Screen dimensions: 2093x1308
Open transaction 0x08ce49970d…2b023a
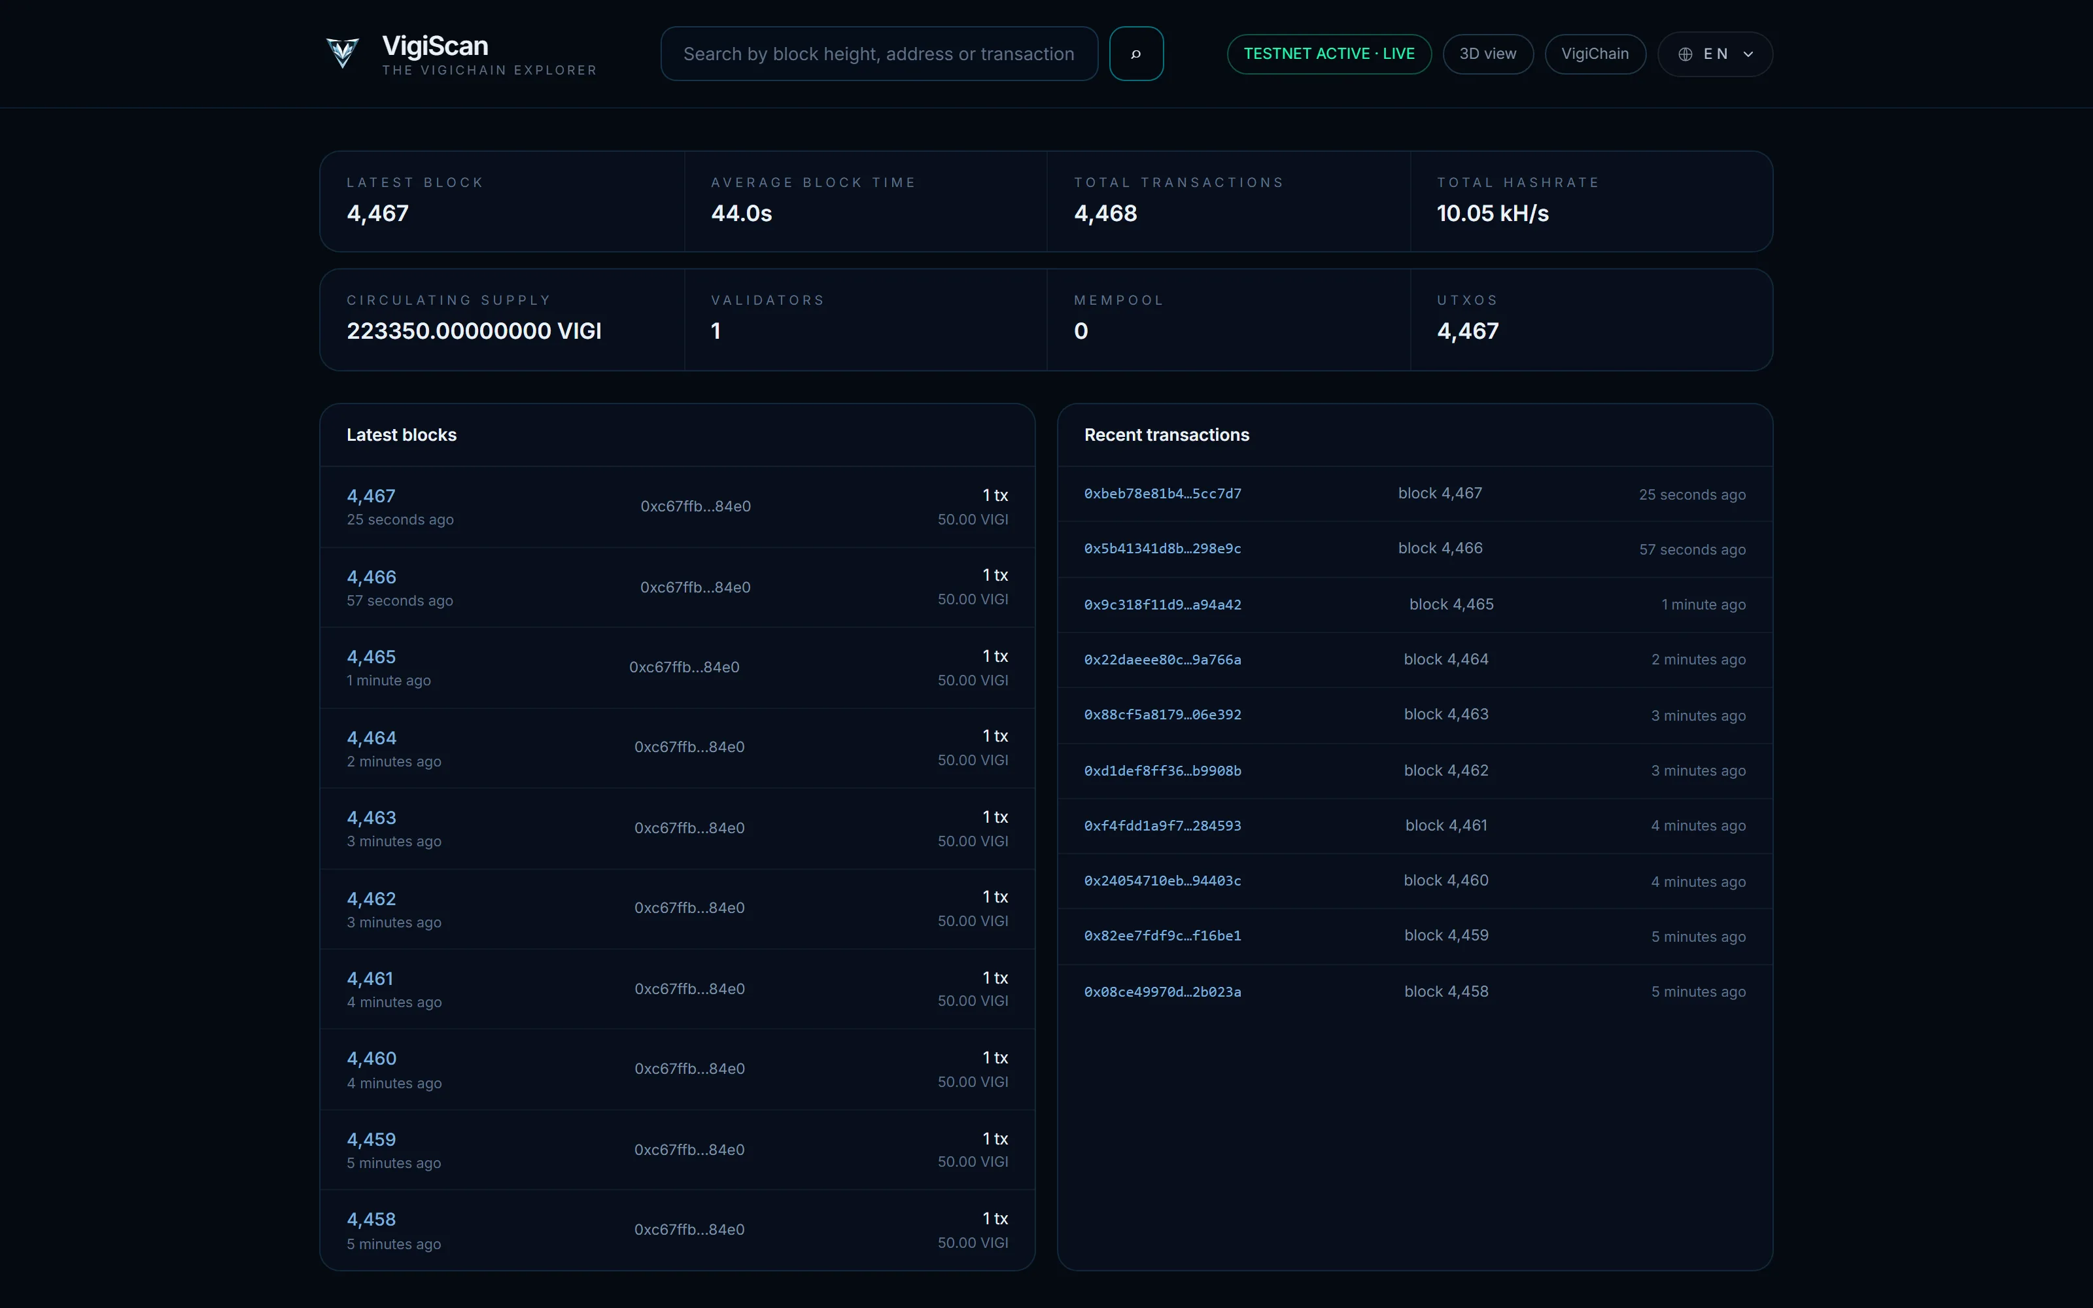point(1162,992)
